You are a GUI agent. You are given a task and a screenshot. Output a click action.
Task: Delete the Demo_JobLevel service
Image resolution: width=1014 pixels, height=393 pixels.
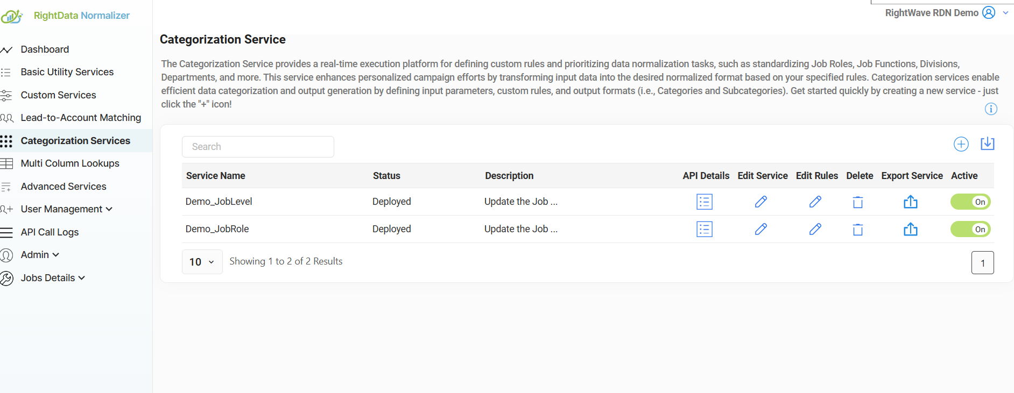(858, 202)
